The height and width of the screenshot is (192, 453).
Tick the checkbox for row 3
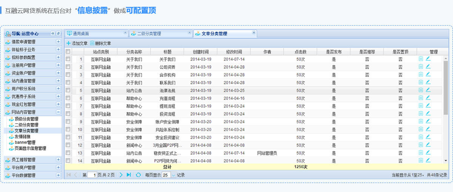point(68,75)
